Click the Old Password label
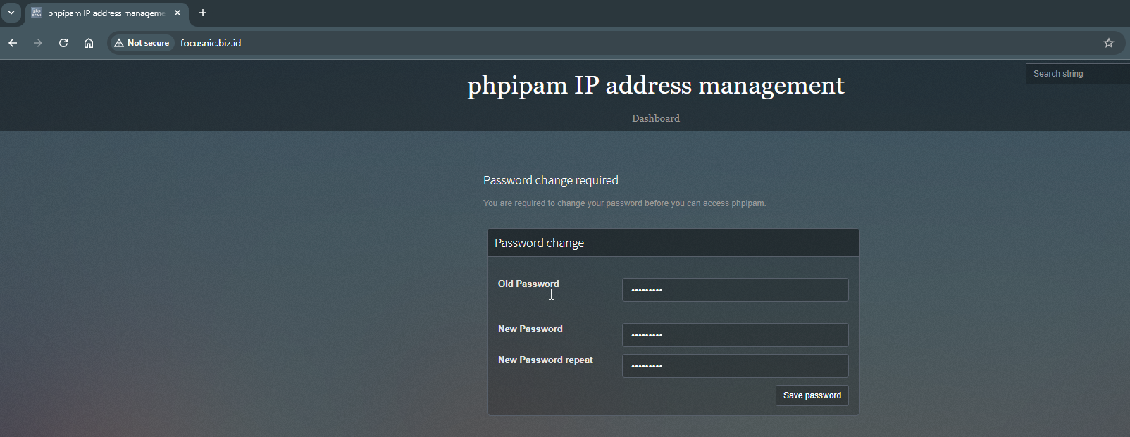Viewport: 1130px width, 437px height. pyautogui.click(x=528, y=284)
